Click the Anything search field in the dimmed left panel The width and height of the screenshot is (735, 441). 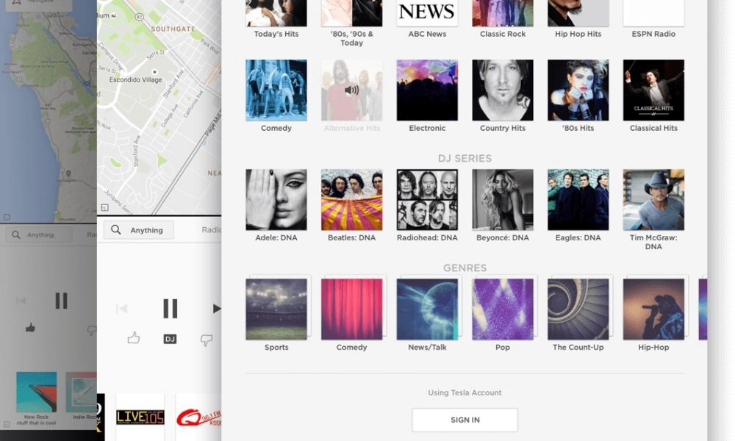pyautogui.click(x=39, y=234)
